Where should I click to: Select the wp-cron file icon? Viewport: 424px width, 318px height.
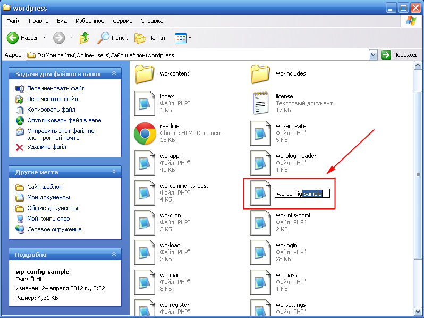[x=145, y=222]
